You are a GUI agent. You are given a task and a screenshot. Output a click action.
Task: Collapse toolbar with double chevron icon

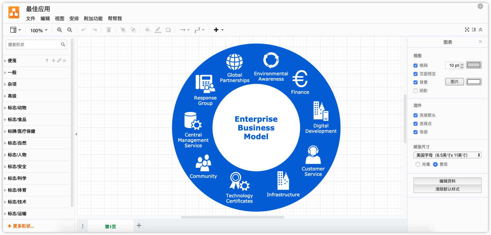[x=481, y=30]
